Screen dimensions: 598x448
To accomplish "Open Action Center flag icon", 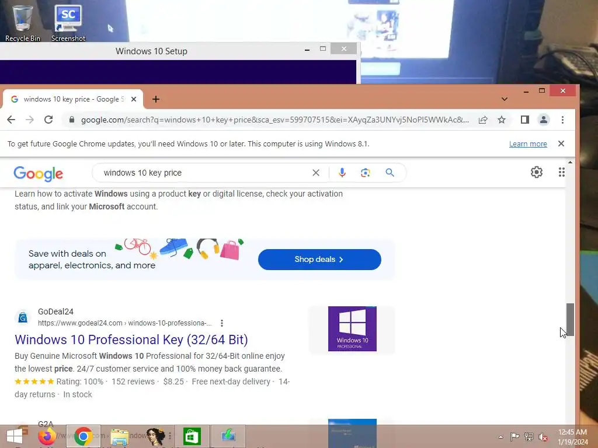I will (514, 436).
